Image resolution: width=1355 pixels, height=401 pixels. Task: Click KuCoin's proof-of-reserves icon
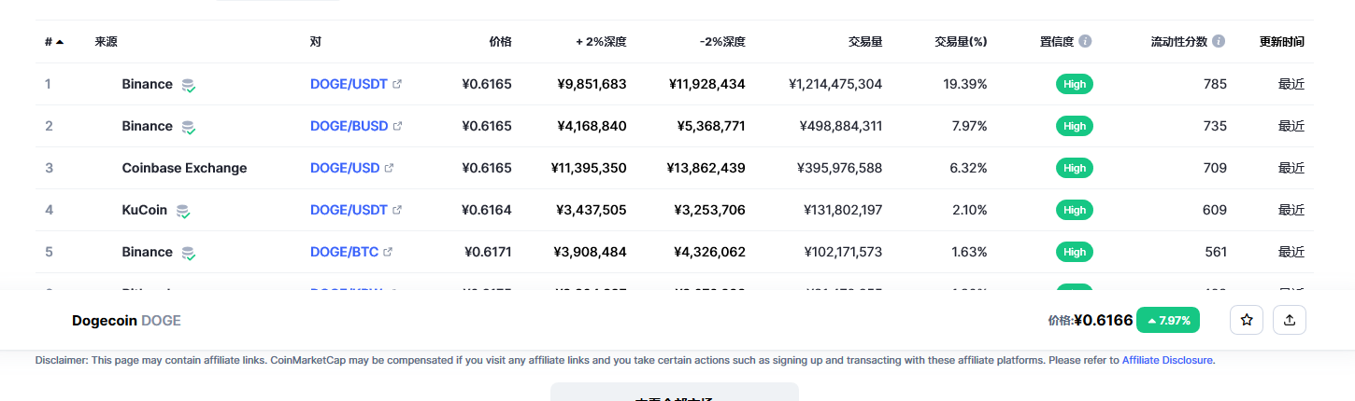tap(183, 211)
